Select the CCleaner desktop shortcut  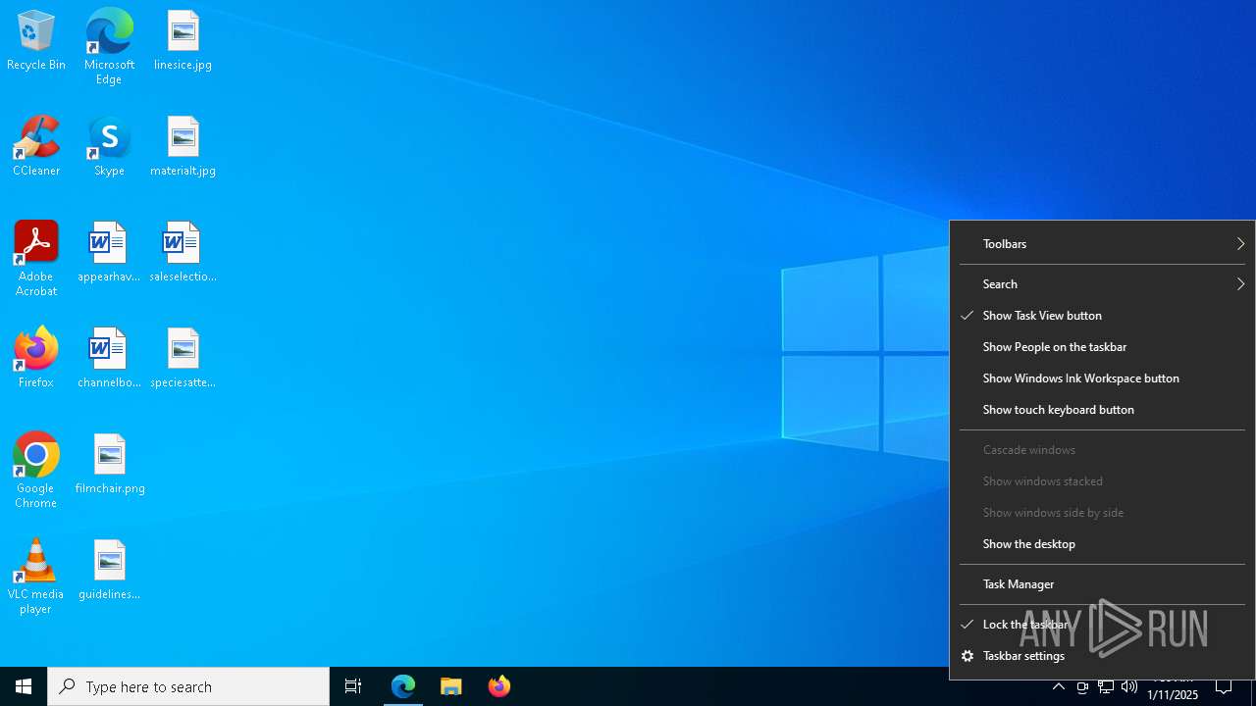(x=36, y=147)
